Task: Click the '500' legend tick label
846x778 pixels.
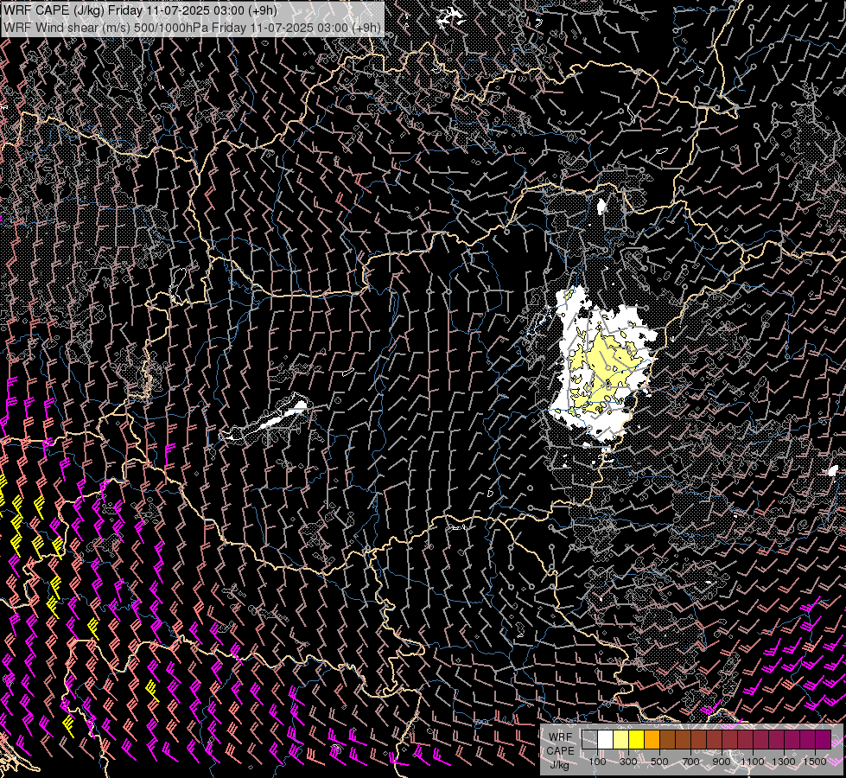Action: coord(659,762)
